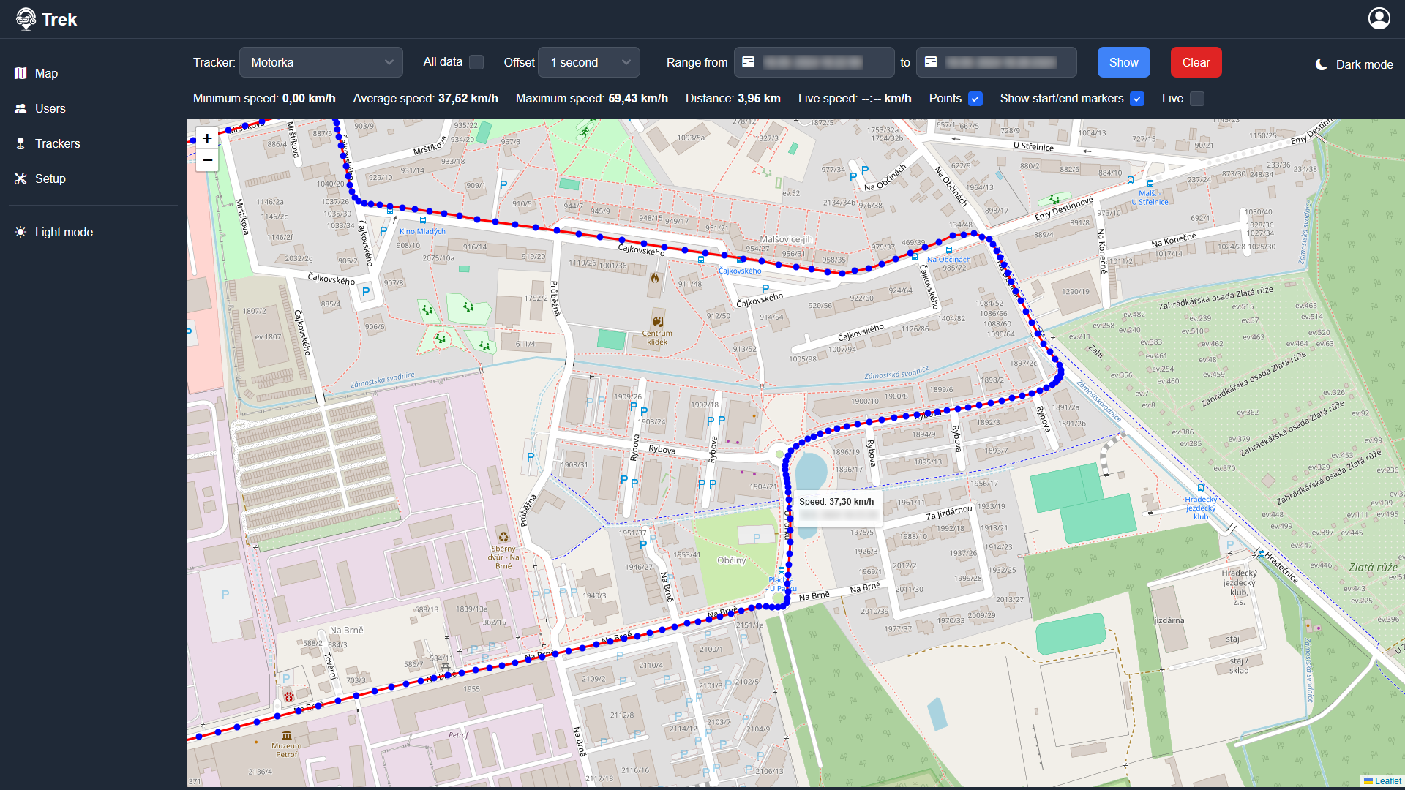Click the Range to date input
The image size is (1405, 790).
pos(997,62)
